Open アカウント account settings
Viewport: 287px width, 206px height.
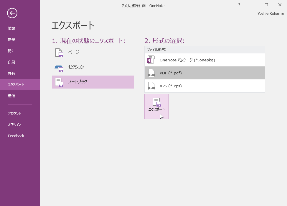click(x=14, y=114)
